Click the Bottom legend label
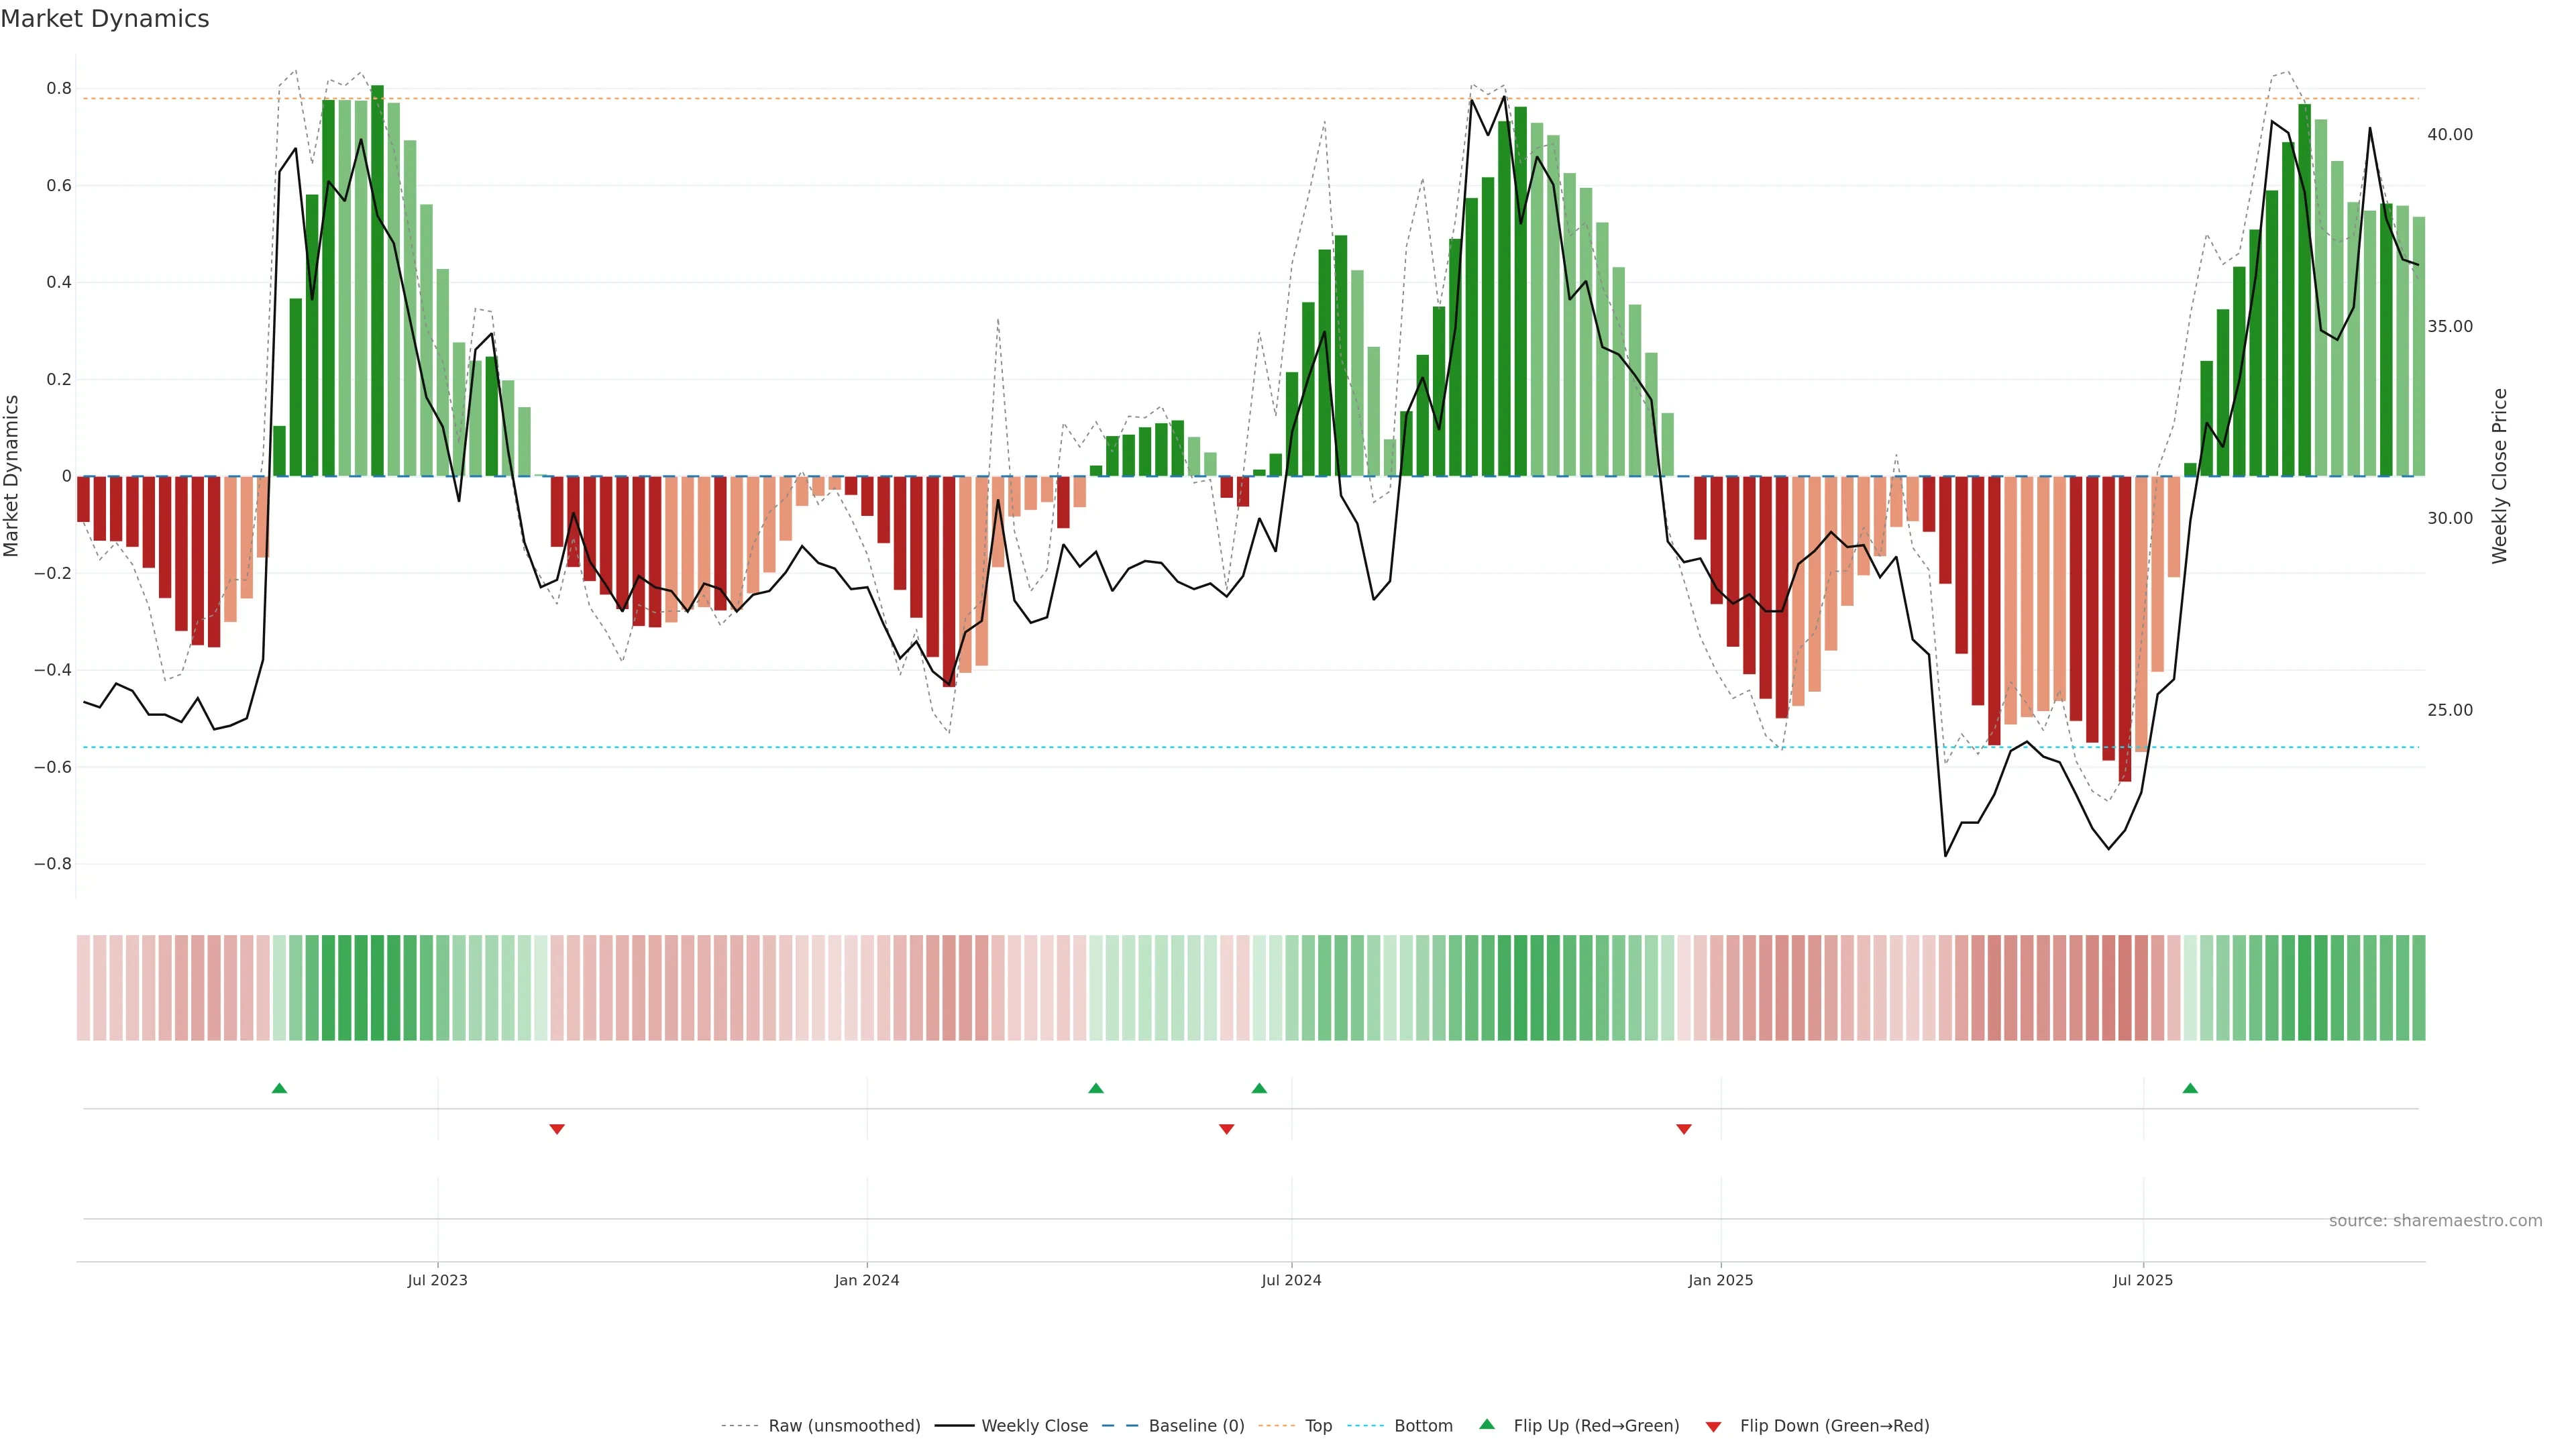 1423,1426
